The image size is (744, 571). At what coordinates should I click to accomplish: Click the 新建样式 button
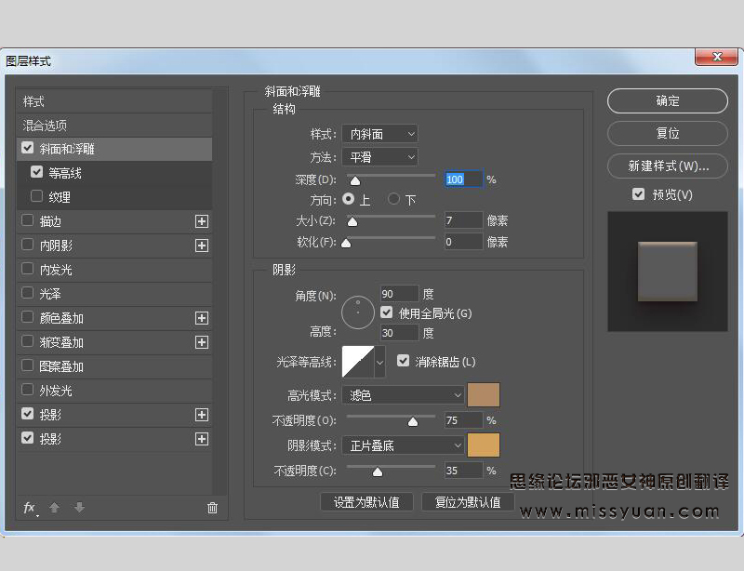667,166
